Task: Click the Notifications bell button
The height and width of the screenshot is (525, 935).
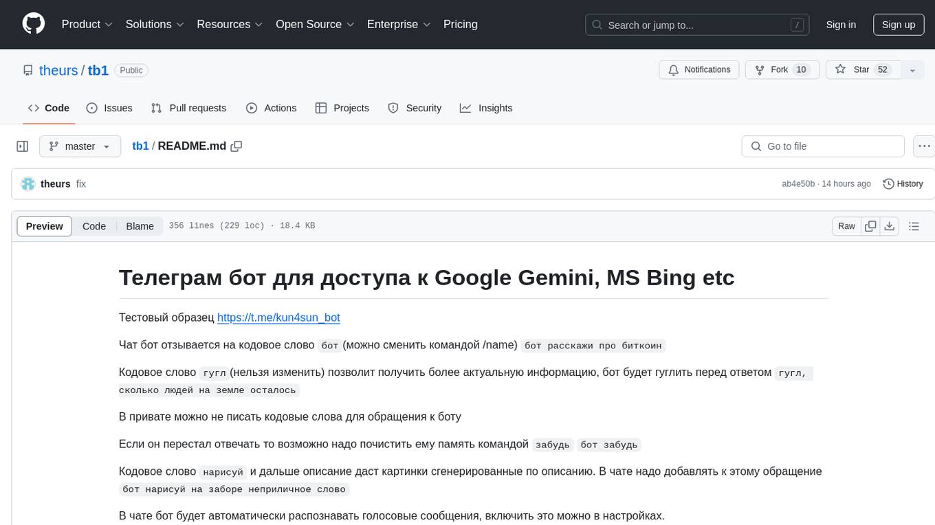Action: point(699,70)
